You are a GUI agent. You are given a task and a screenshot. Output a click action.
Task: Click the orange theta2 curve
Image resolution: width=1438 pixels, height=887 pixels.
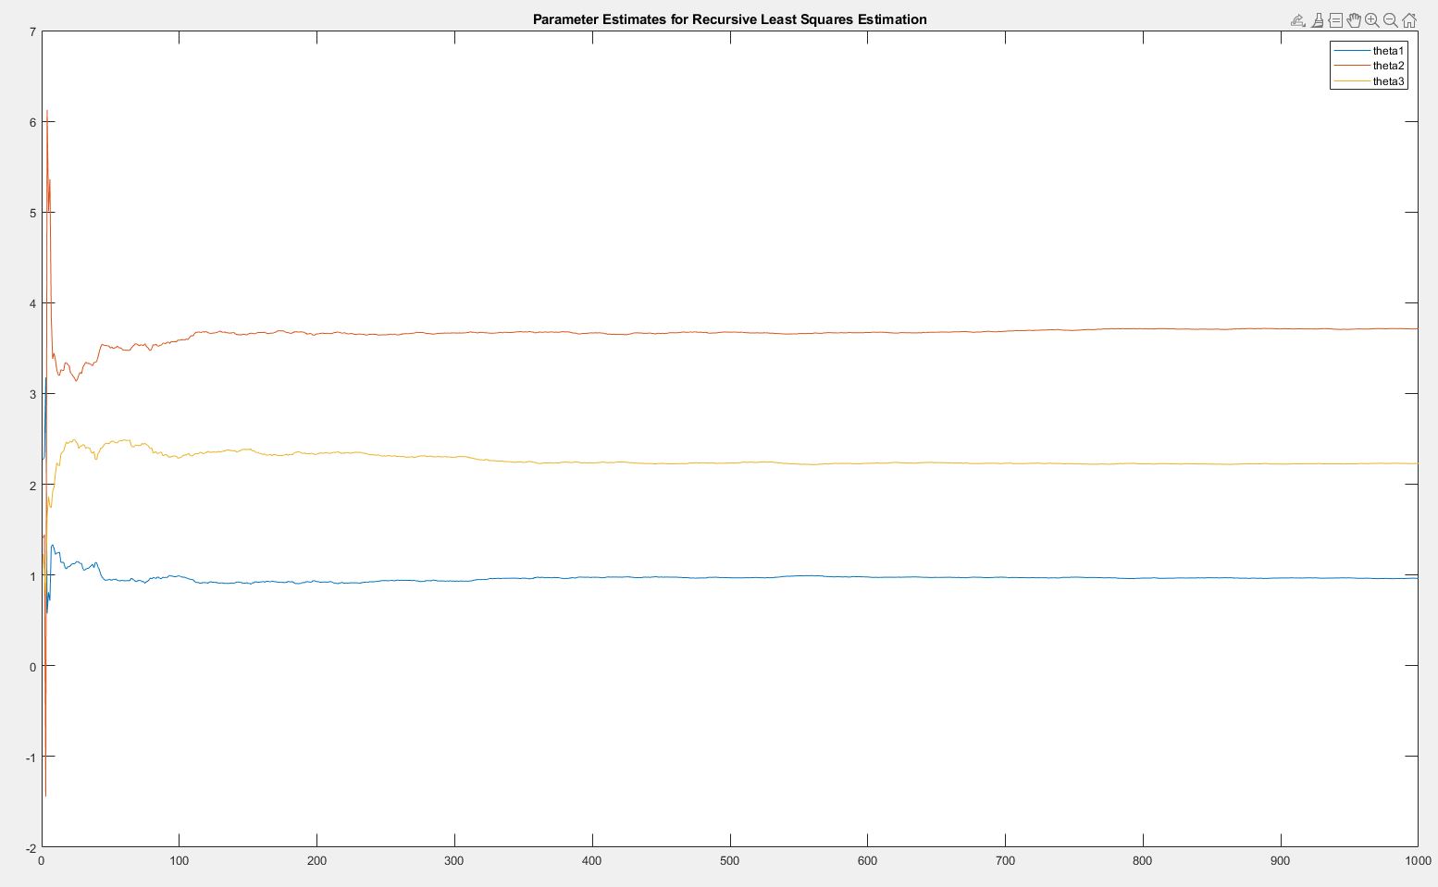click(648, 331)
